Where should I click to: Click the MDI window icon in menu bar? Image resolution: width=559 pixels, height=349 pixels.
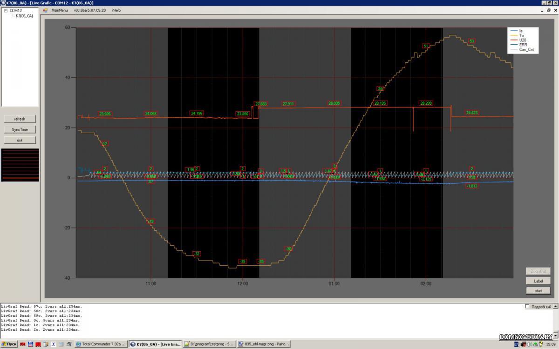45,10
